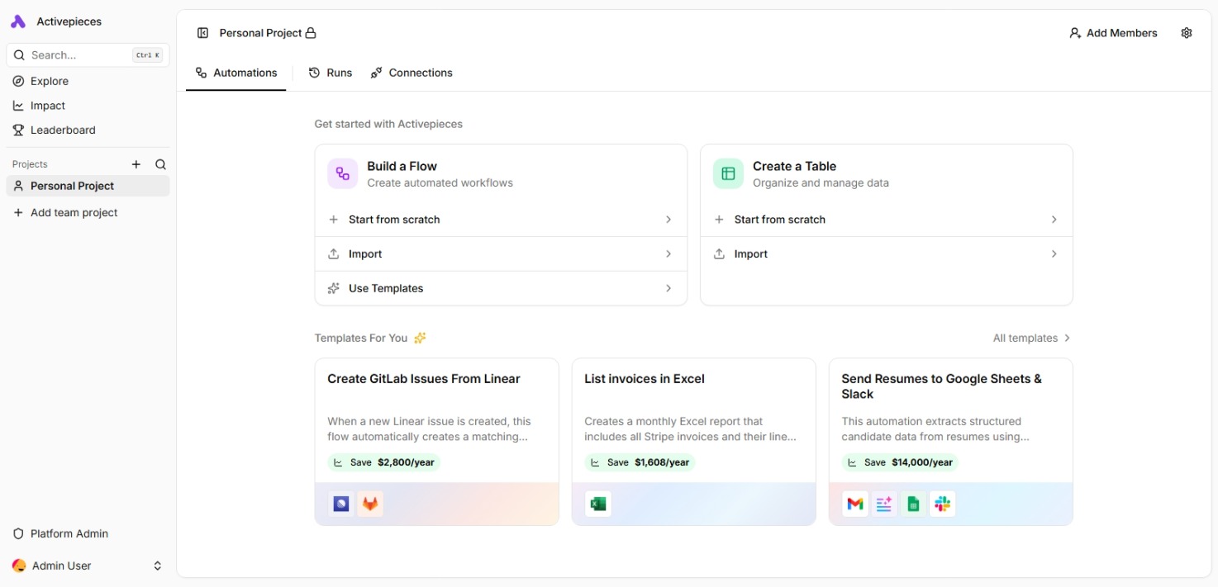The image size is (1218, 587).
Task: Click the compass icon for Explore
Action: pyautogui.click(x=18, y=81)
